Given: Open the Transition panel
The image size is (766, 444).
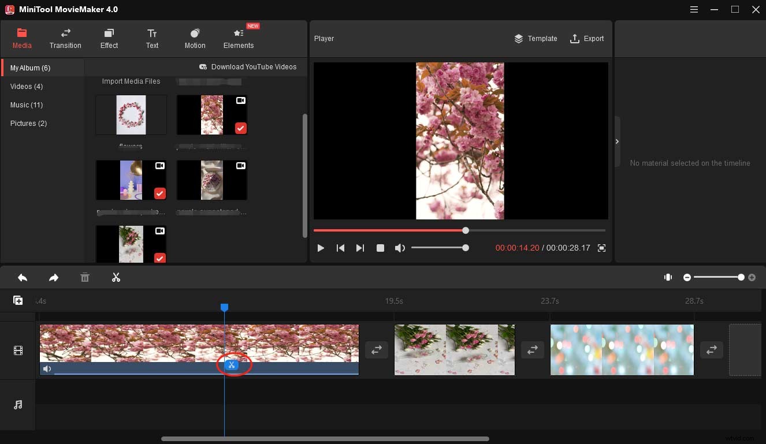Looking at the screenshot, I should pos(65,38).
